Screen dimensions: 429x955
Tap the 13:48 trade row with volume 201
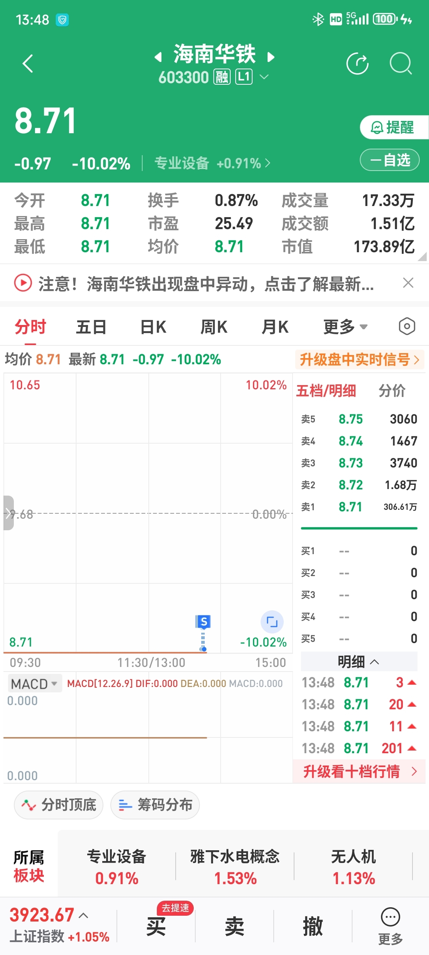(359, 748)
